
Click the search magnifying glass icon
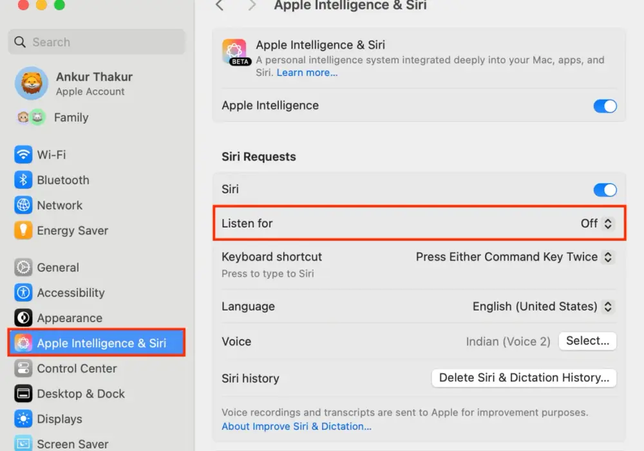[x=20, y=42]
